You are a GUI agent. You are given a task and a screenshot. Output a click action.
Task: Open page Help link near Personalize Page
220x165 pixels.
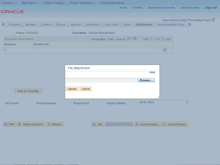pos(183,20)
